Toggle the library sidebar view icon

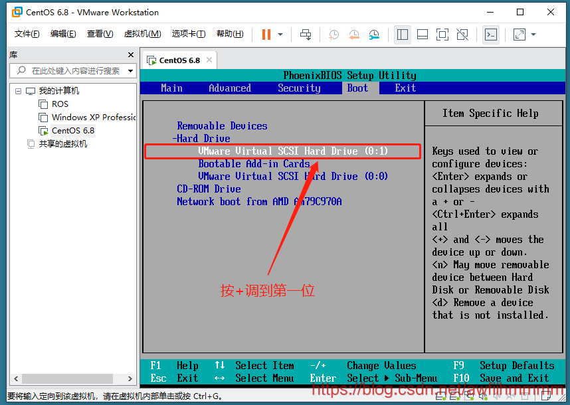pyautogui.click(x=403, y=35)
